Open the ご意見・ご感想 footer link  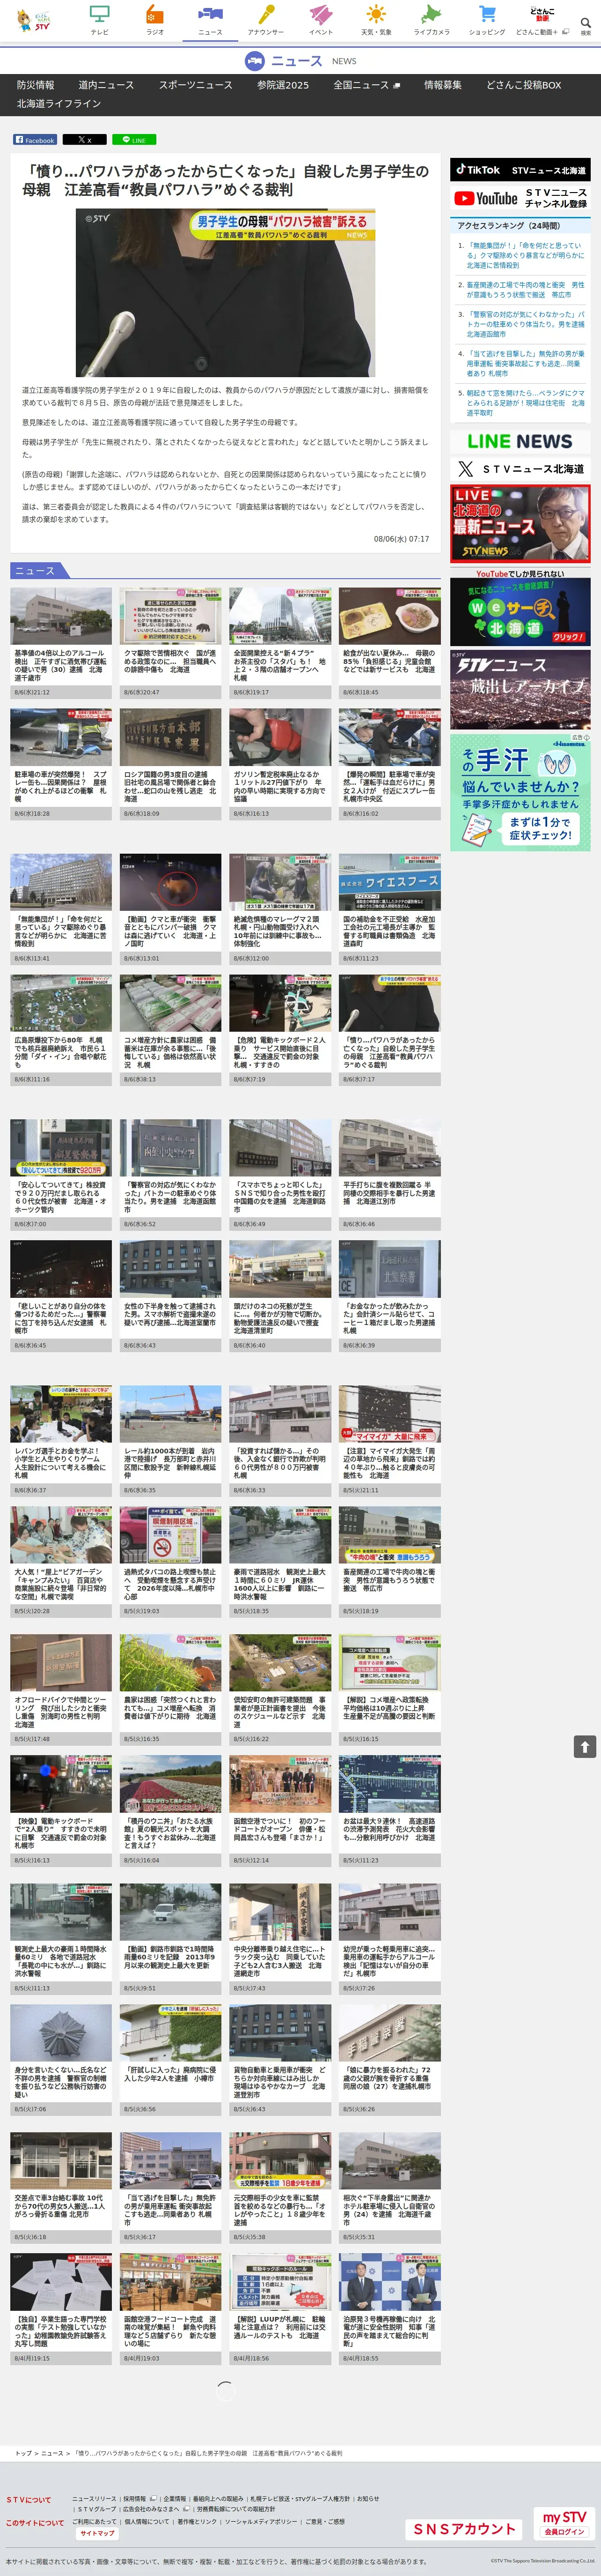pyautogui.click(x=325, y=2521)
